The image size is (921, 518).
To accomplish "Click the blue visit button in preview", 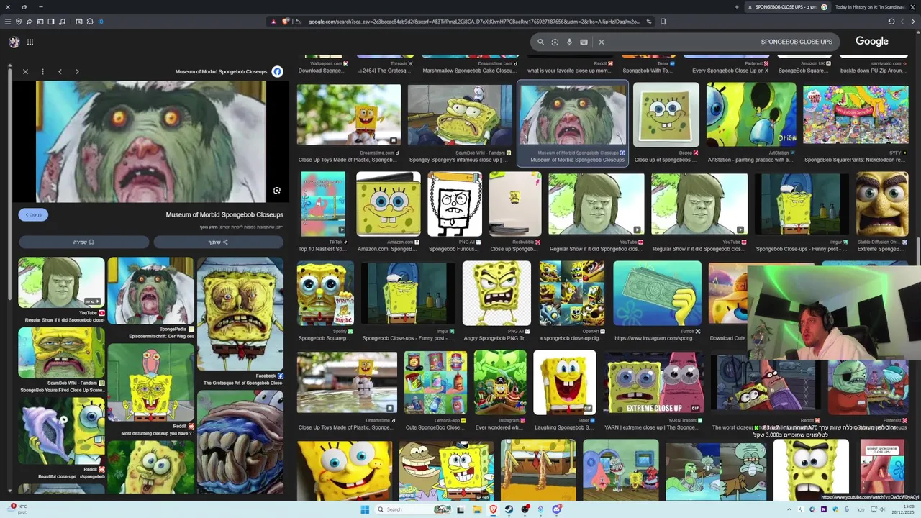I will click(34, 214).
